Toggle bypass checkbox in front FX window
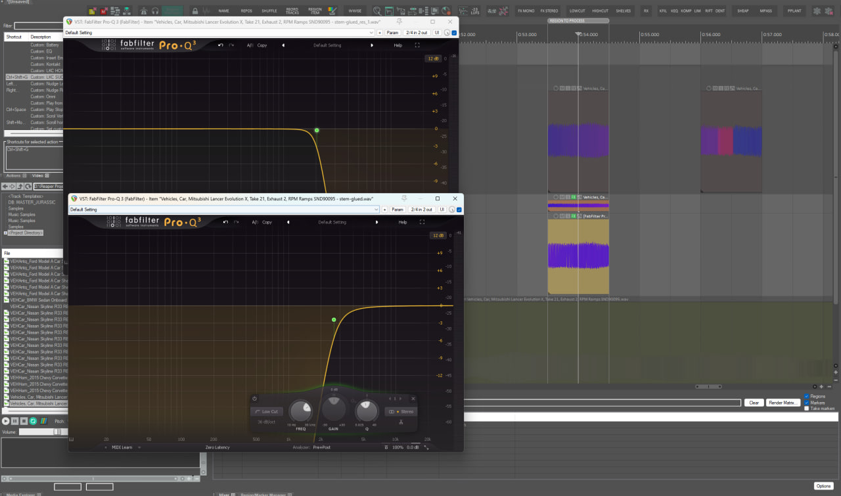The image size is (841, 496). click(x=459, y=210)
